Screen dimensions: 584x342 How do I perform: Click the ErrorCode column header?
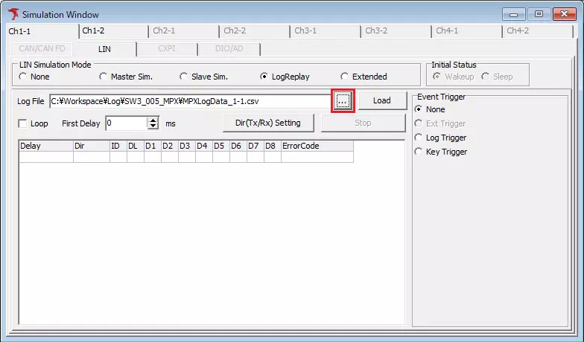click(317, 146)
